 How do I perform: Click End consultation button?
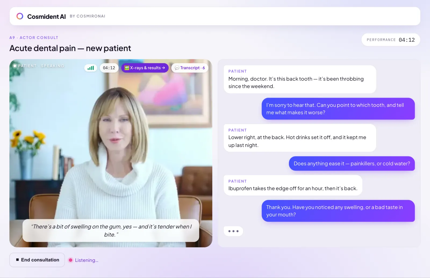(37, 260)
